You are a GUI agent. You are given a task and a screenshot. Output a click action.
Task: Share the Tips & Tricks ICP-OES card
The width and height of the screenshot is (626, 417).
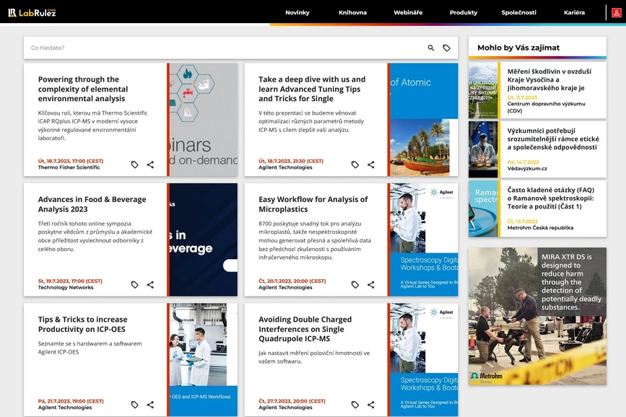click(150, 405)
